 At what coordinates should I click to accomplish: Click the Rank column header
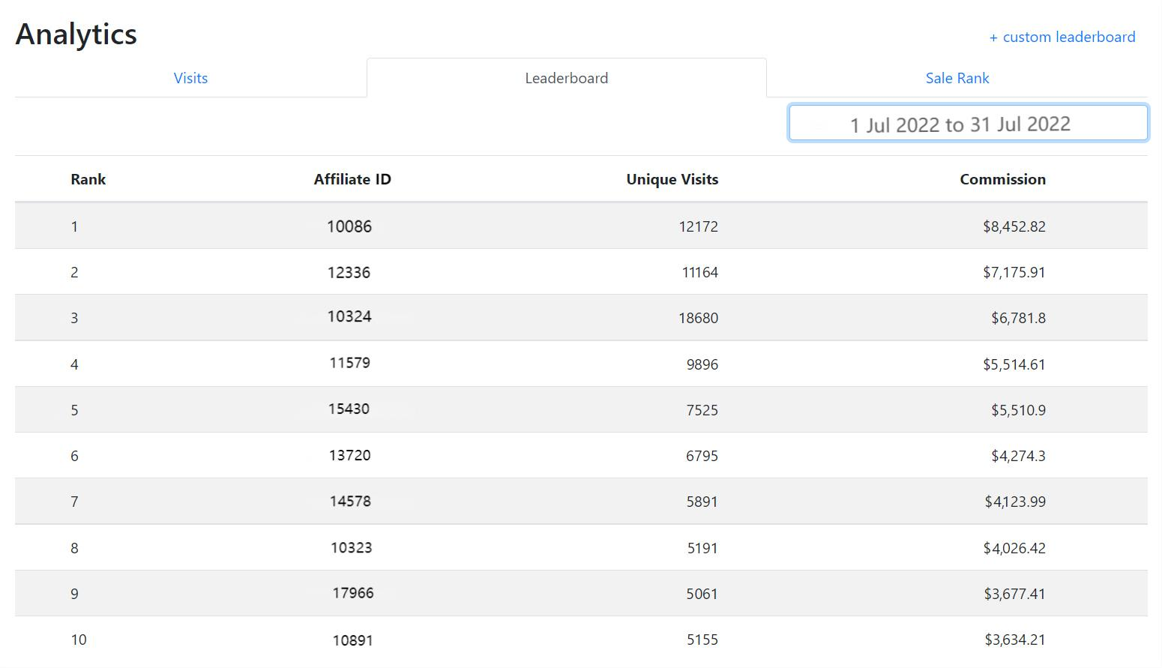point(88,179)
